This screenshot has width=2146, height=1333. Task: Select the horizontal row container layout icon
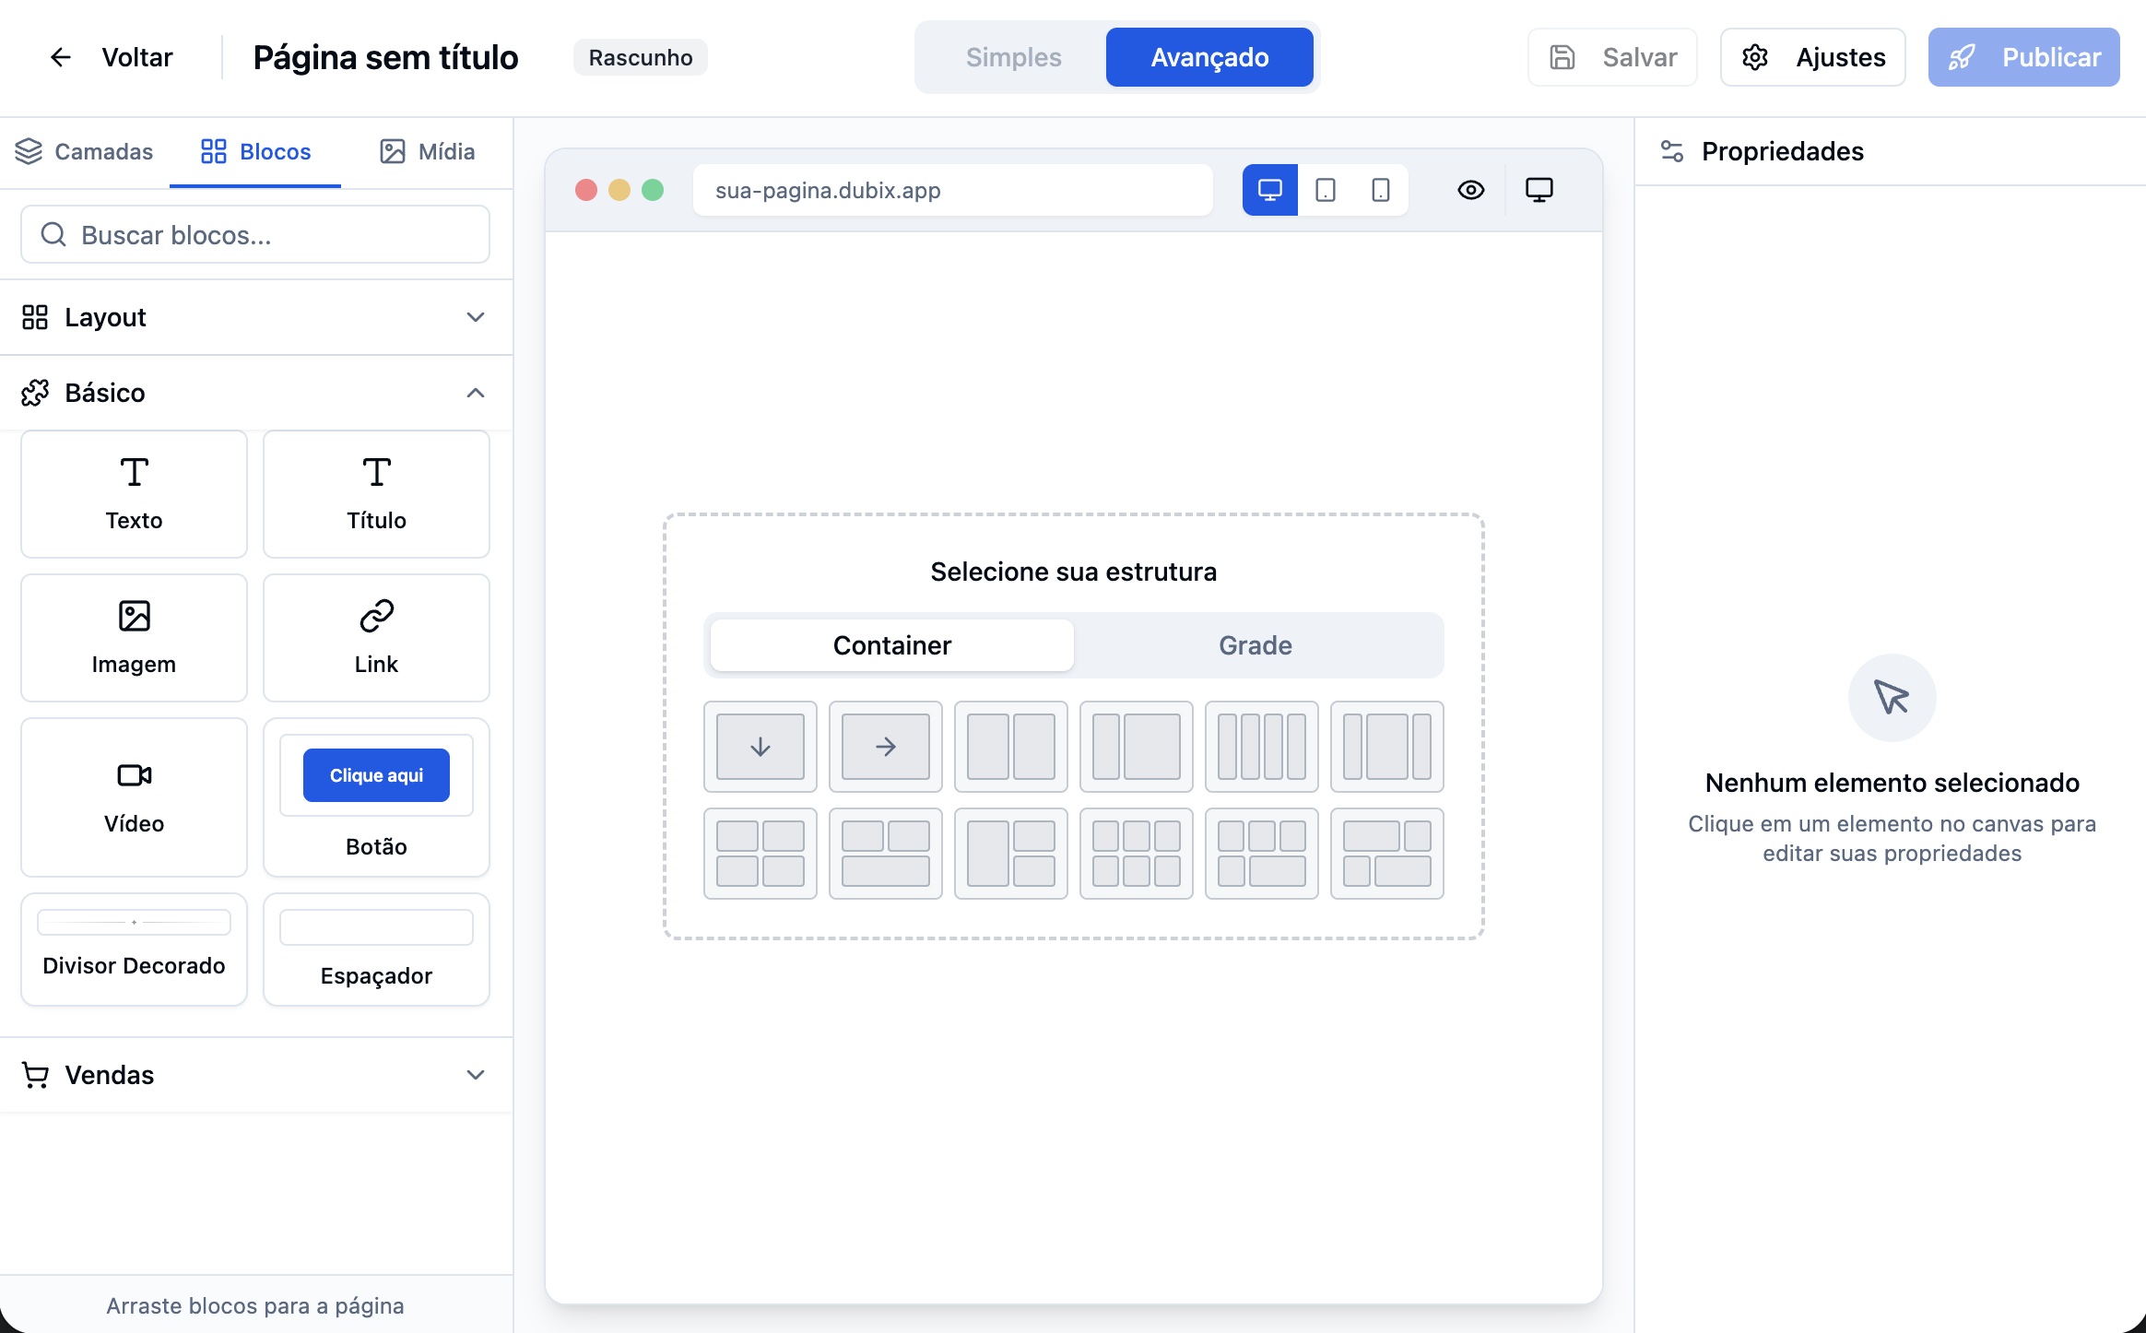885,747
